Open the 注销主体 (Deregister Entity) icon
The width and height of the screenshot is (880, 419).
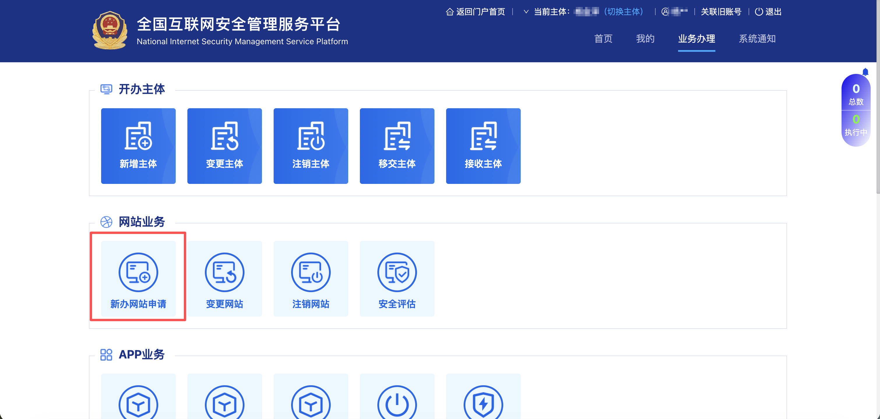coord(311,146)
